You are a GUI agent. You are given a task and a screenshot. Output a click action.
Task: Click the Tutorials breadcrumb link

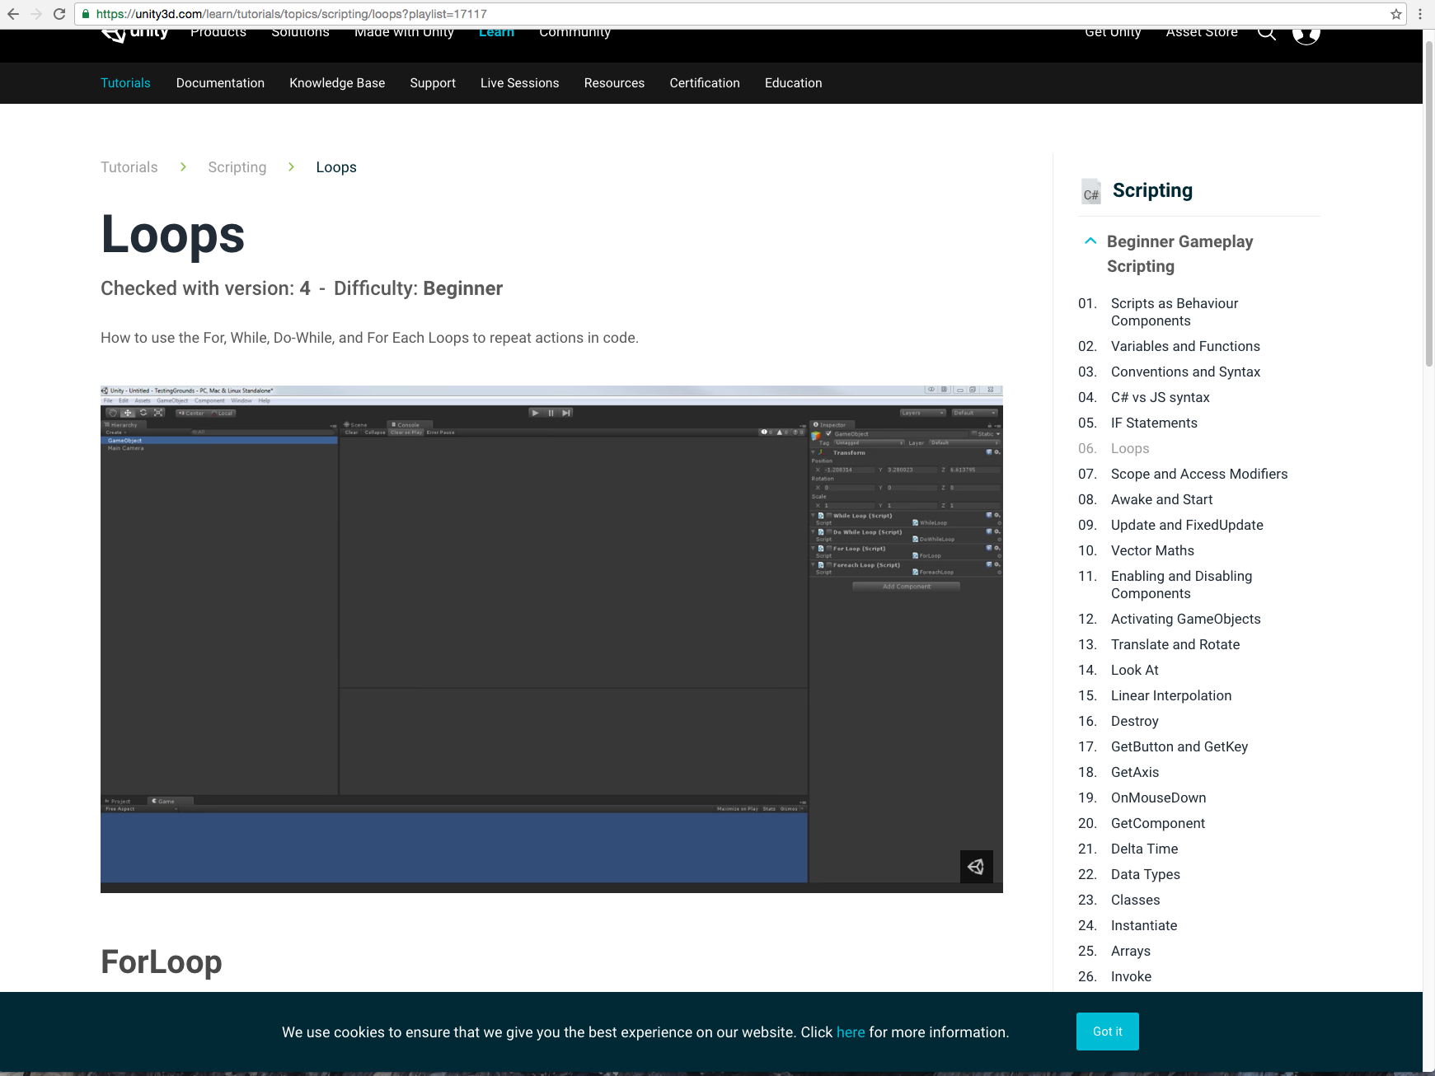[129, 167]
